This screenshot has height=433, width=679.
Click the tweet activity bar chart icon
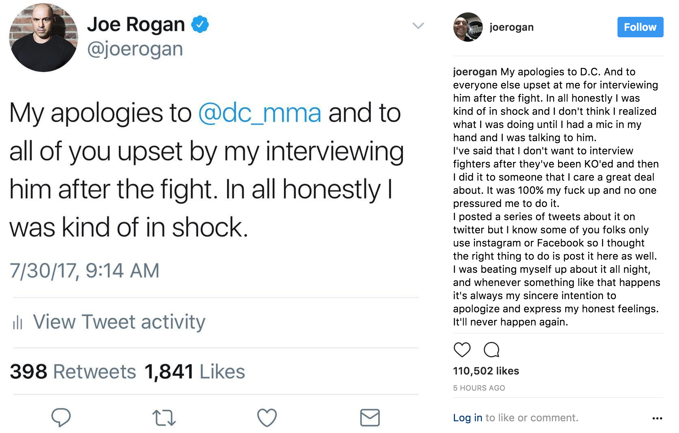point(18,323)
